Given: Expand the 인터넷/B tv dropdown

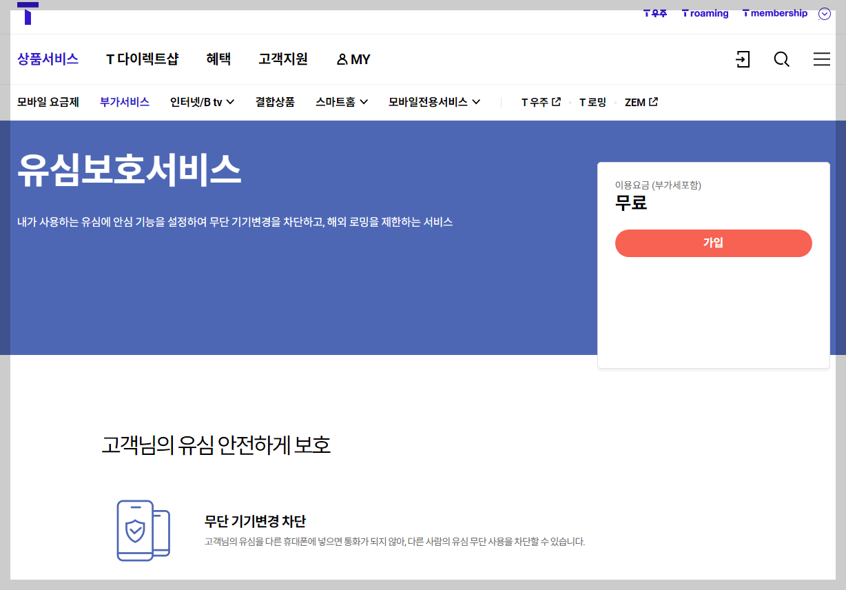Looking at the screenshot, I should point(231,101).
